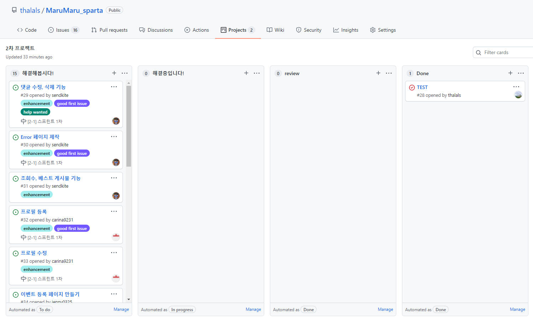Screen dimensions: 533x319
Task: Add a card to the 해결중입니다! column
Action: pos(246,73)
